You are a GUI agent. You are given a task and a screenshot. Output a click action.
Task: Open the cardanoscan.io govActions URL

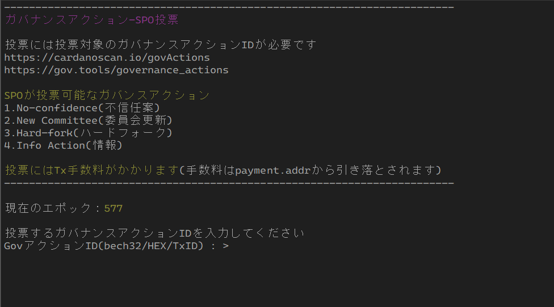point(107,57)
